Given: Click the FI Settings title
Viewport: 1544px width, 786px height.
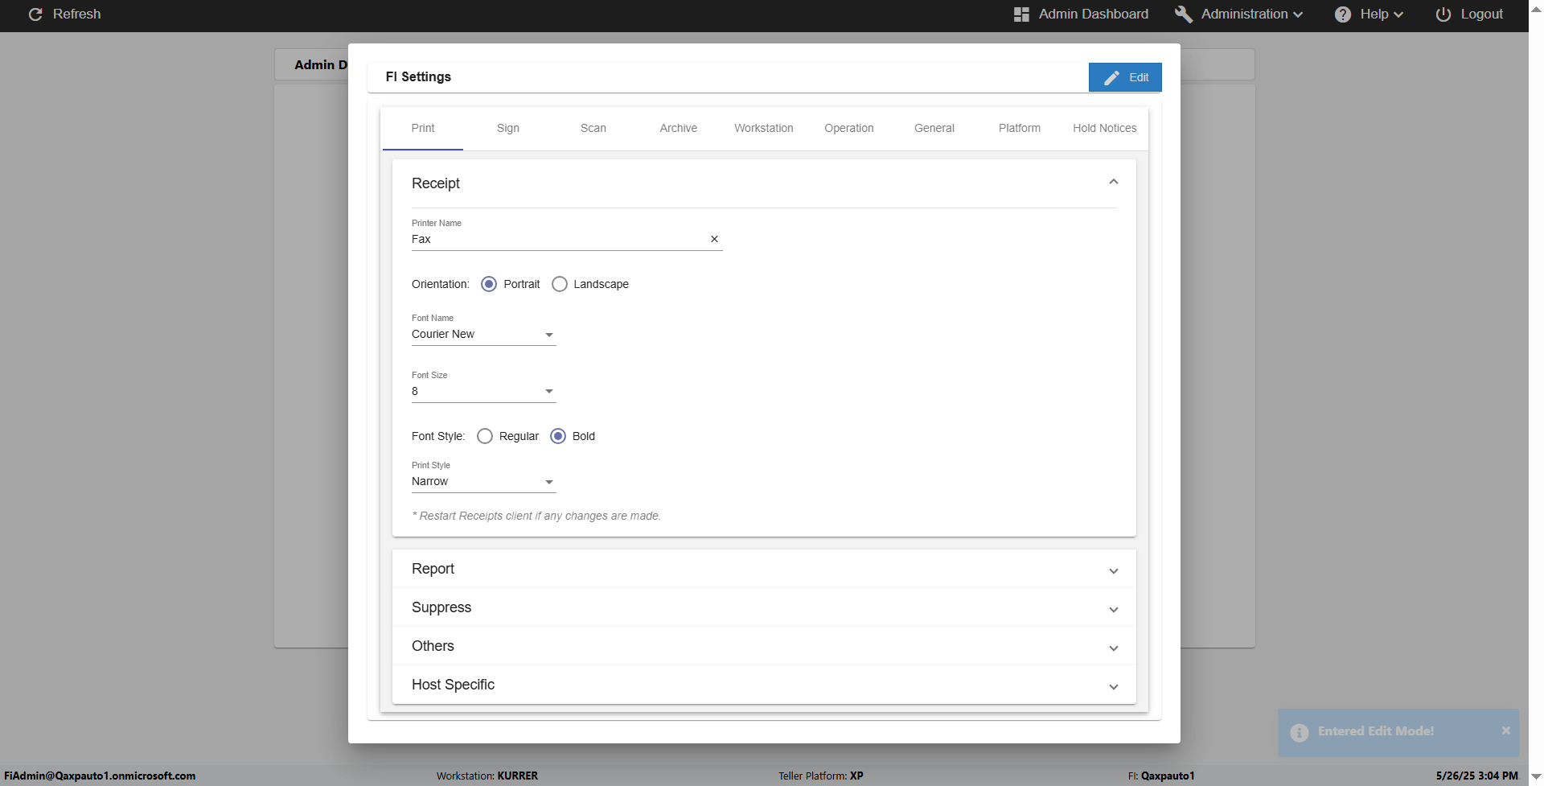Looking at the screenshot, I should coord(418,77).
